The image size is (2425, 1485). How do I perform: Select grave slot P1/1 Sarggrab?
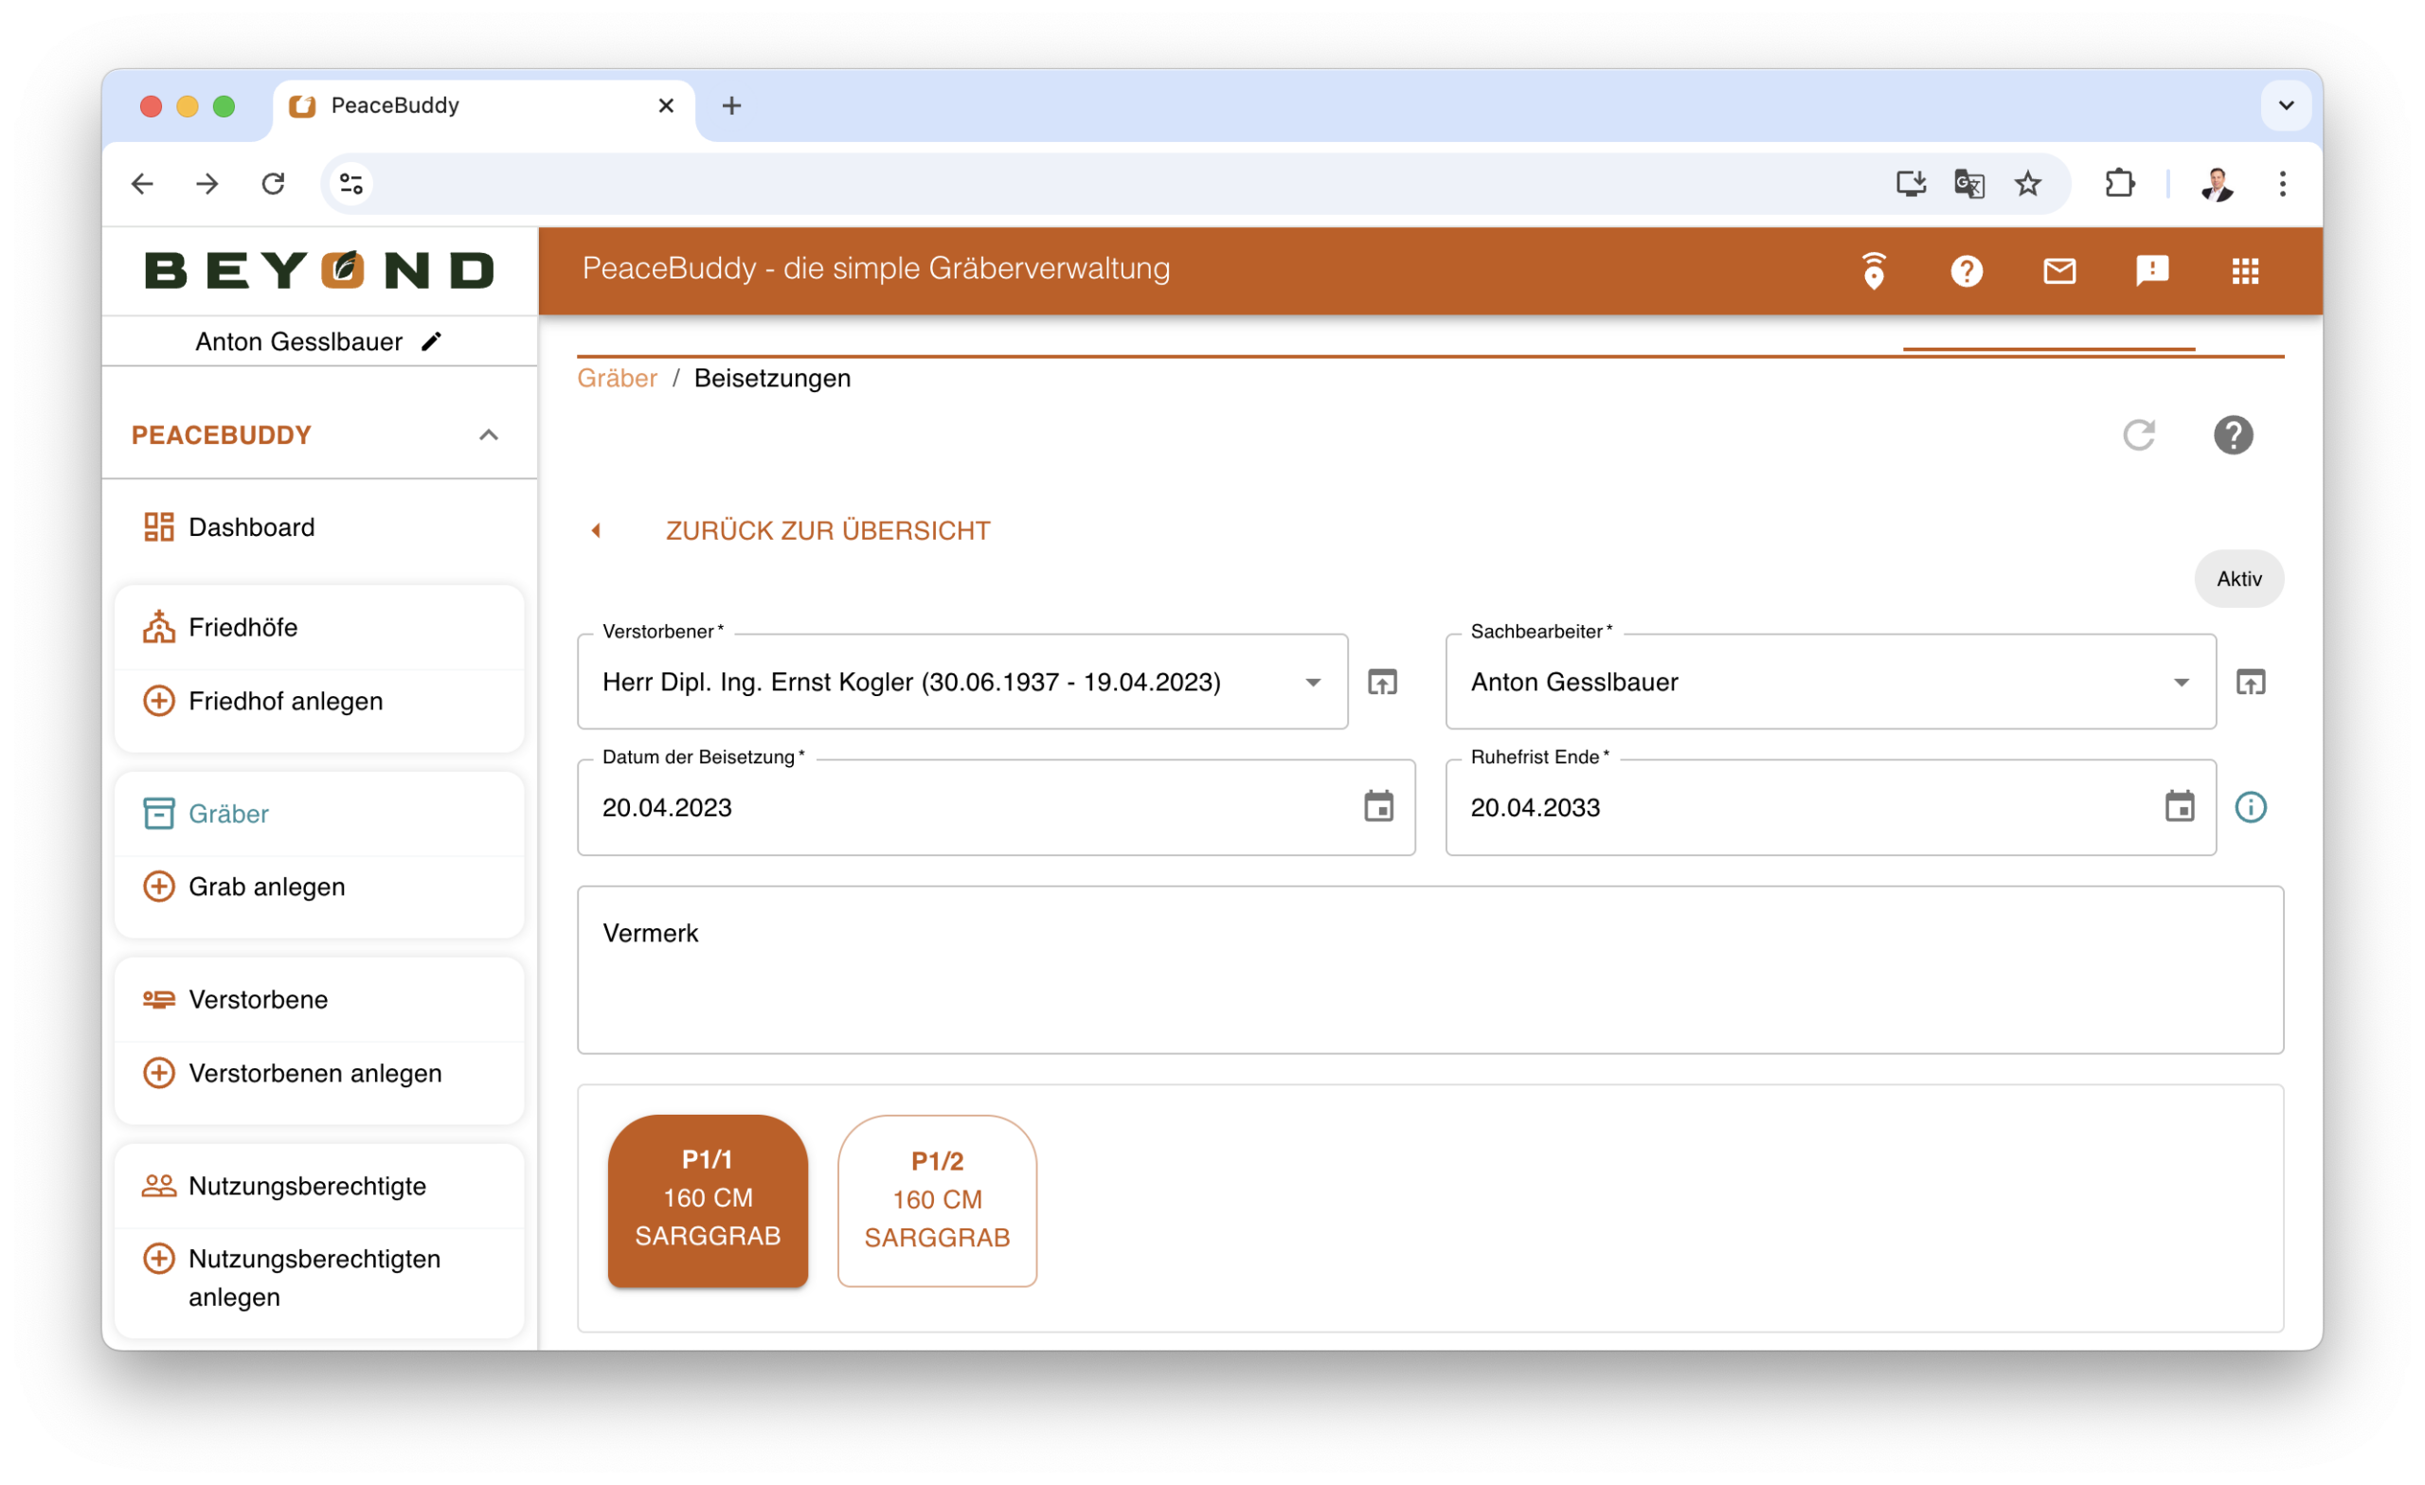point(708,1201)
